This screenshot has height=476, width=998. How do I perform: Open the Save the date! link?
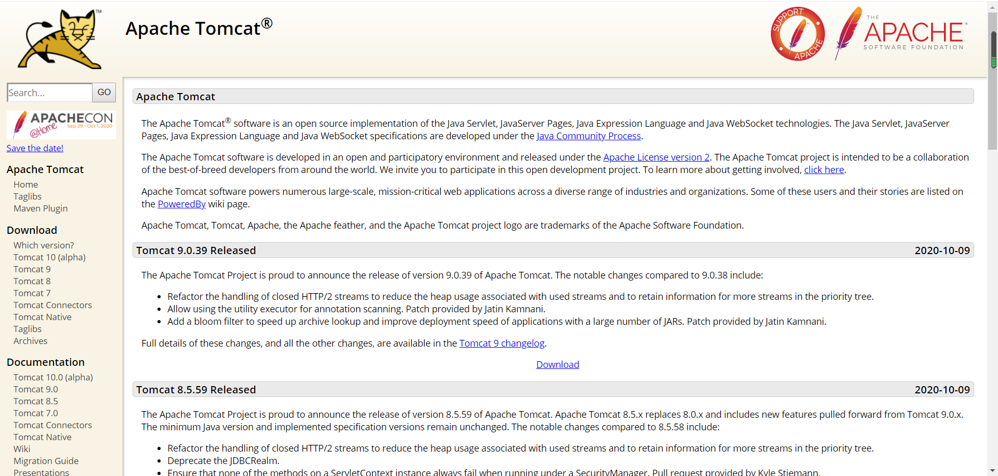pos(35,148)
